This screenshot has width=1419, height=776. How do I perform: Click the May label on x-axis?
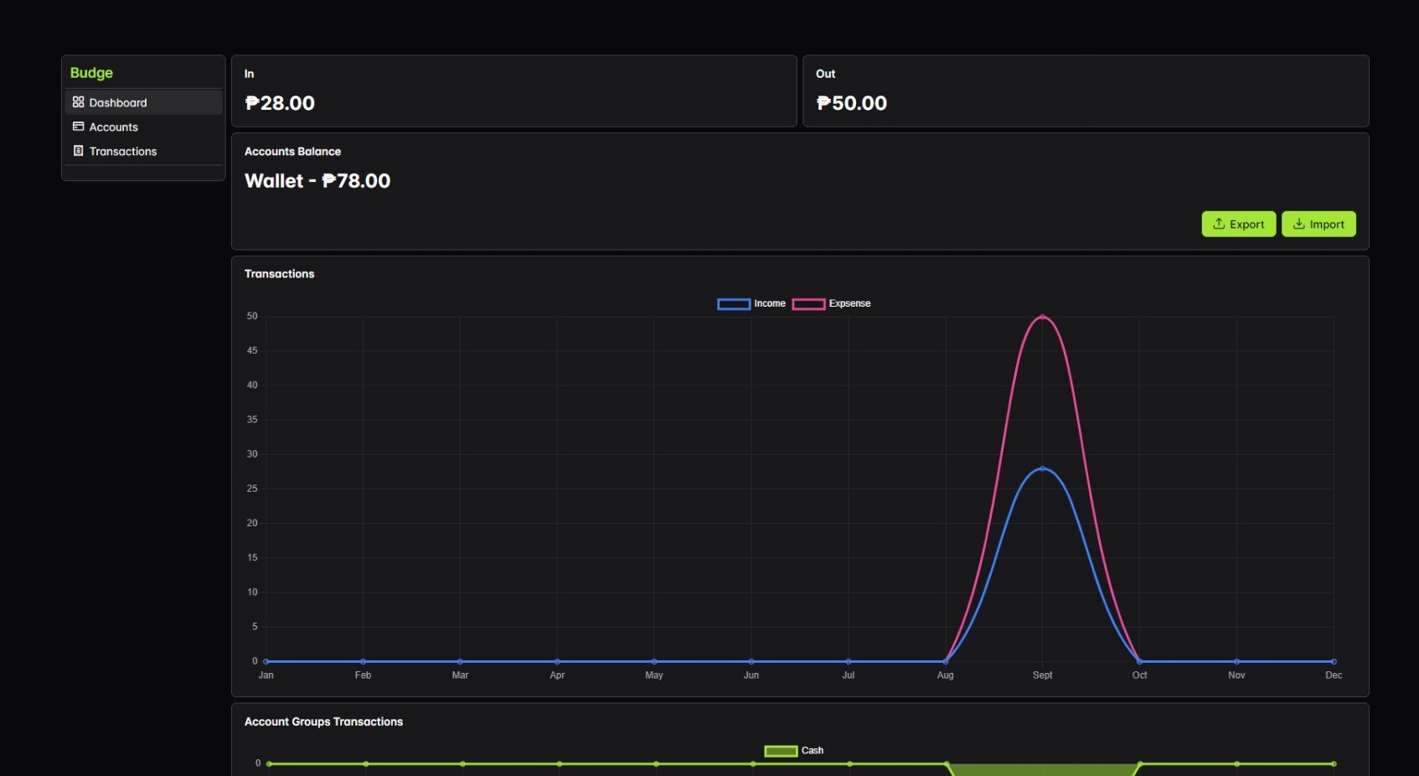coord(654,675)
